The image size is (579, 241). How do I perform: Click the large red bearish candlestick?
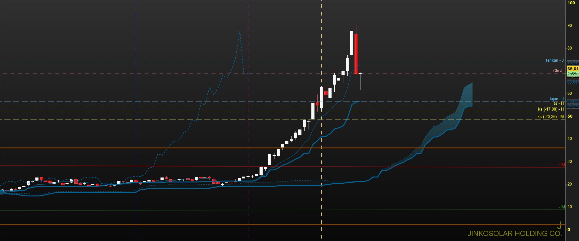(356, 54)
